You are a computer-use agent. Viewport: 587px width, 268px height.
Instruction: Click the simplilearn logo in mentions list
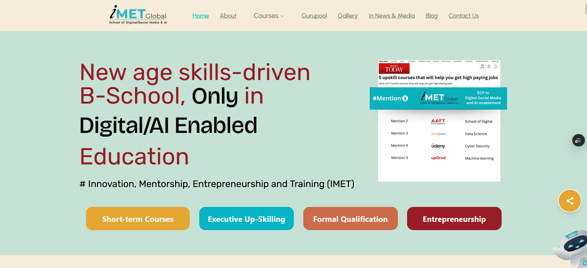point(438,134)
